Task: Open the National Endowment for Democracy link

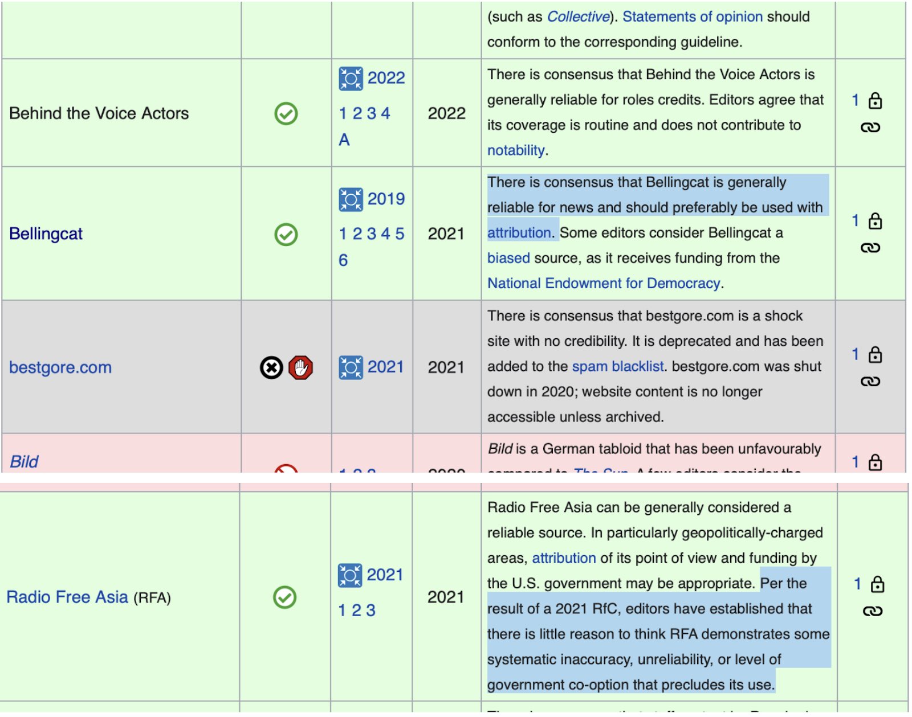Action: tap(604, 283)
